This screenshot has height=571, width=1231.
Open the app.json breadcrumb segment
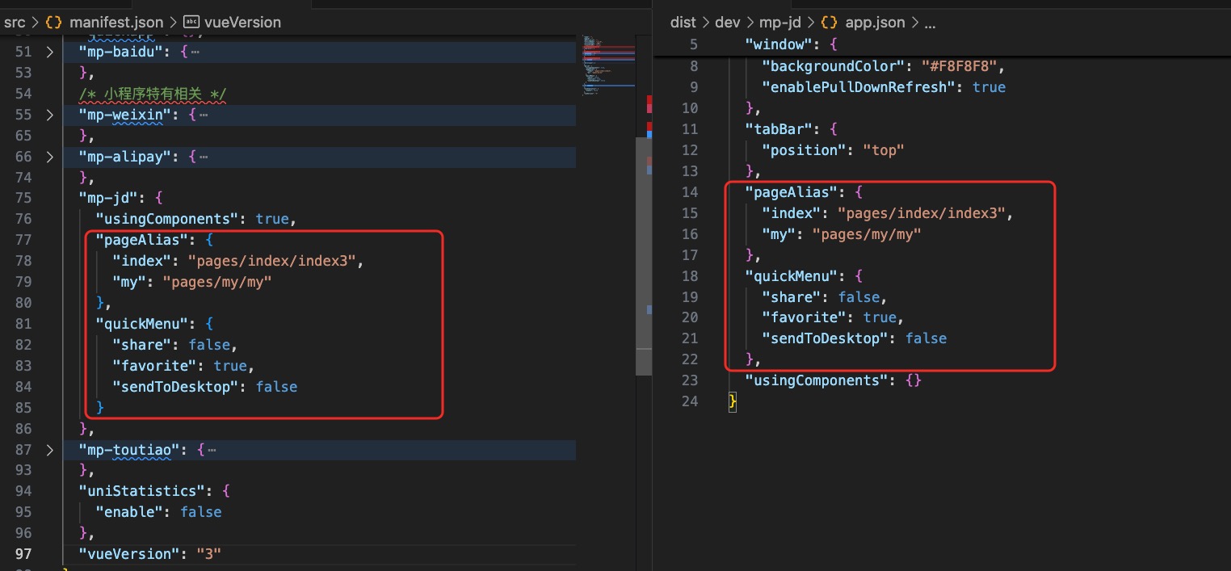[x=875, y=23]
